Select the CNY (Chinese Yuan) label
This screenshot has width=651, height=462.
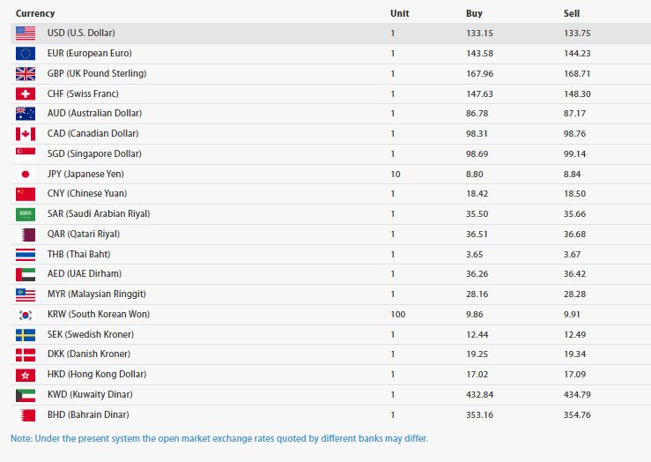(86, 194)
